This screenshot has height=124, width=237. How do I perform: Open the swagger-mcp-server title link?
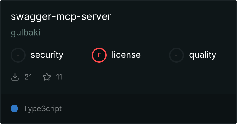tap(61, 17)
